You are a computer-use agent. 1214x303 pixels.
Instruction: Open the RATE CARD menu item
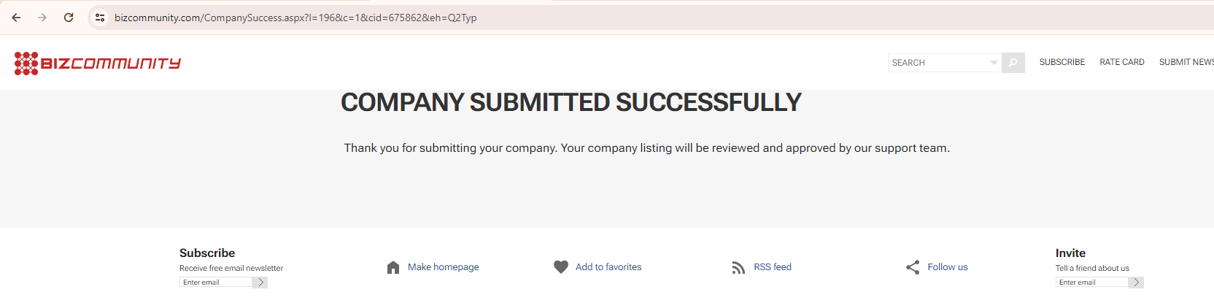click(x=1121, y=62)
